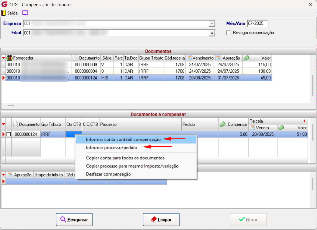317x230 pixels.
Task: Click the calendar icon beside Apuração header in Documentos
Action: pyautogui.click(x=218, y=58)
